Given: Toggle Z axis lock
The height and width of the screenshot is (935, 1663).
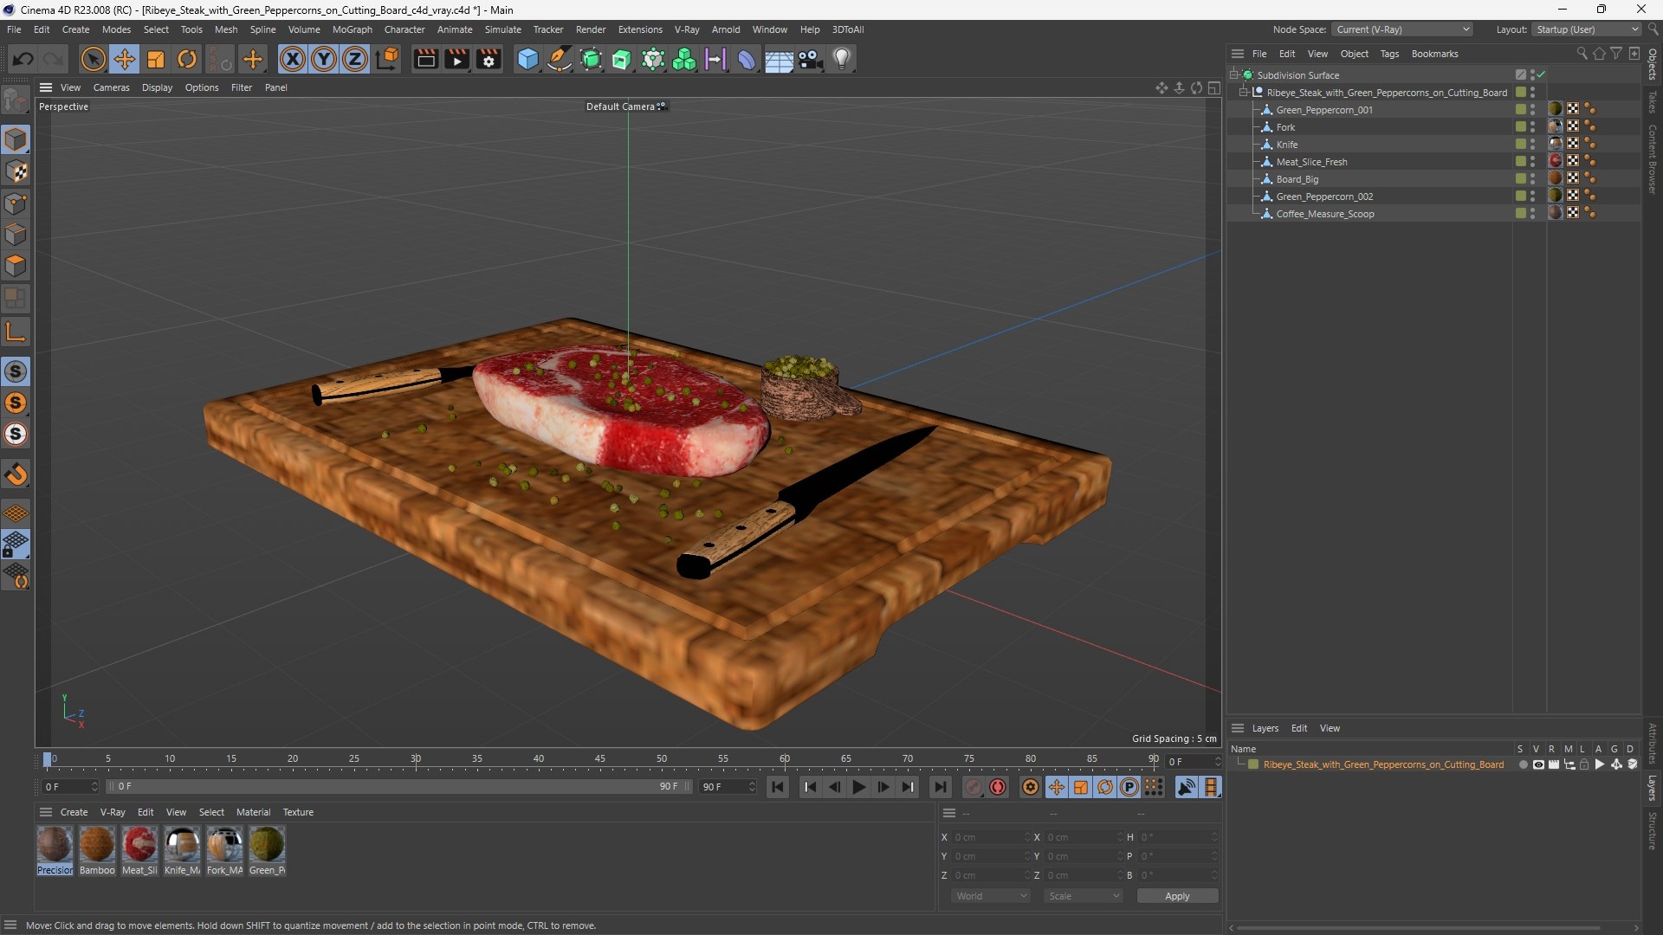Looking at the screenshot, I should pos(355,59).
